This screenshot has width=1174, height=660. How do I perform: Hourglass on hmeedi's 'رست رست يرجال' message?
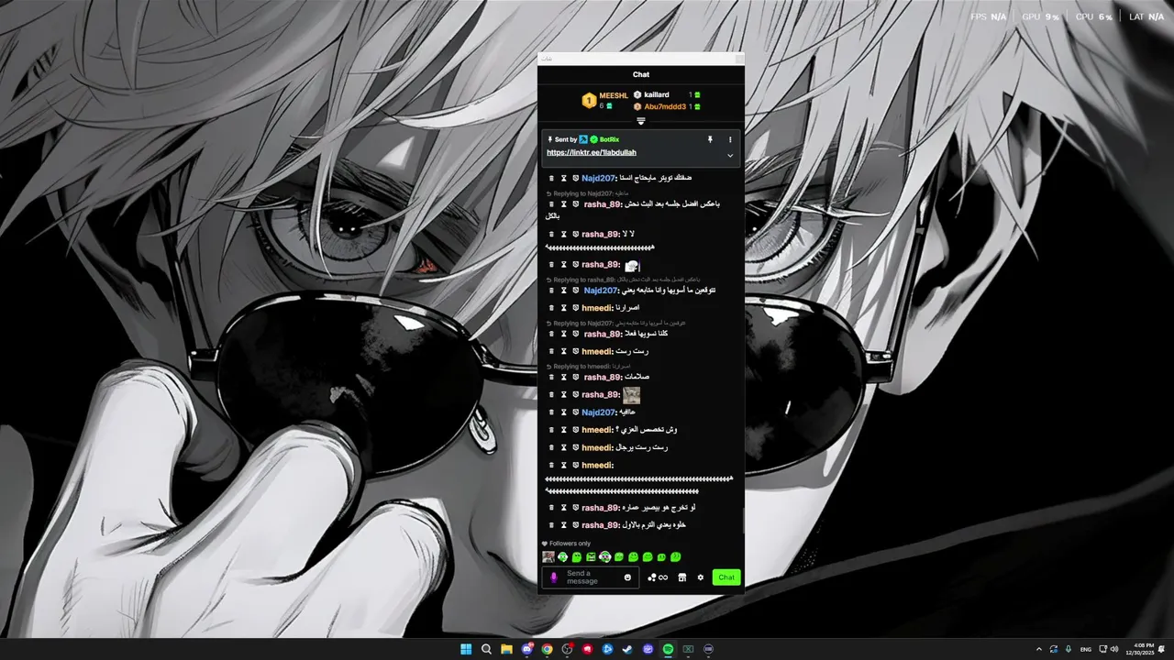pyautogui.click(x=563, y=447)
